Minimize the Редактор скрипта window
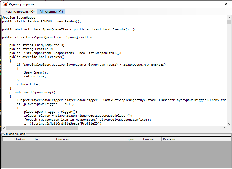Image resolution: width=232 pixels, height=169 pixels. pyautogui.click(x=202, y=4)
